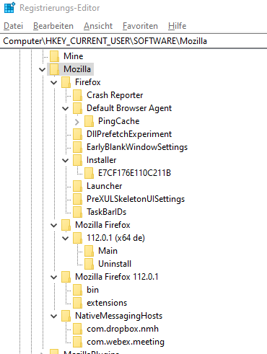Select the extensions key label
Image resolution: width=267 pixels, height=354 pixels.
(x=107, y=303)
